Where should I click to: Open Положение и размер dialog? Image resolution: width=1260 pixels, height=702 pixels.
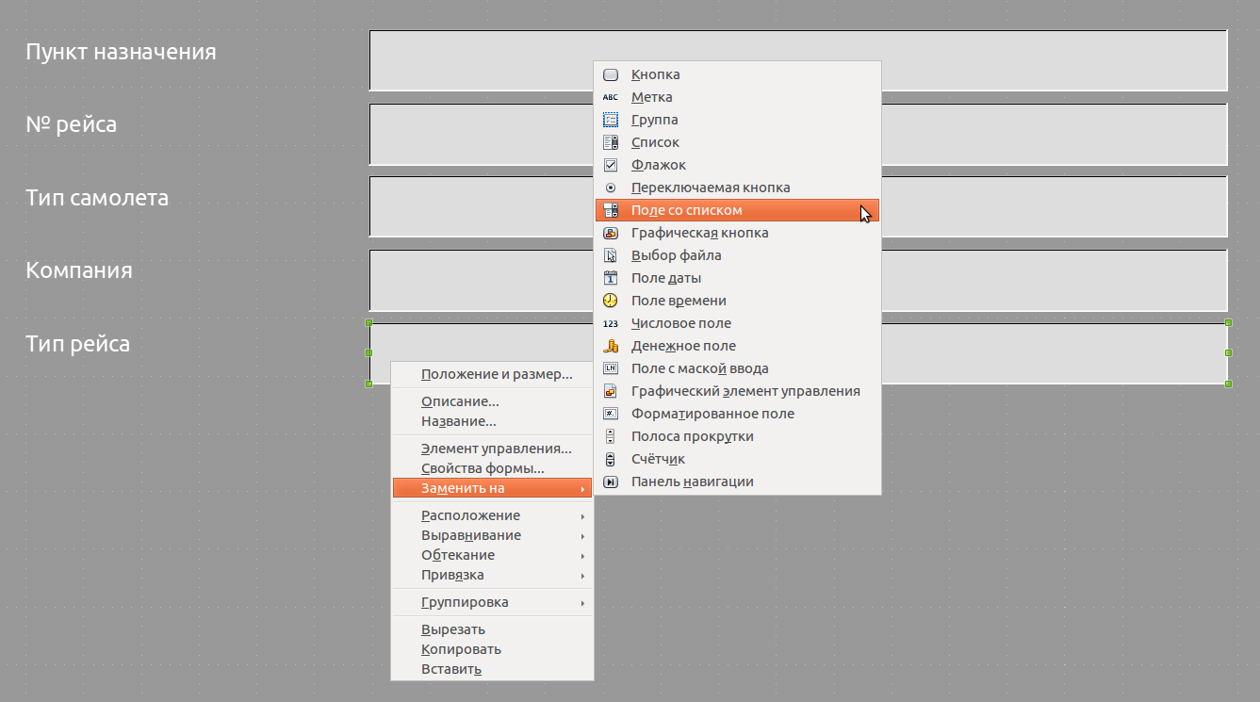point(492,374)
